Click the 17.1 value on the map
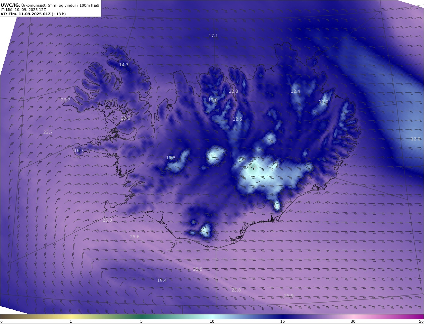424x324 pixels. pos(213,35)
